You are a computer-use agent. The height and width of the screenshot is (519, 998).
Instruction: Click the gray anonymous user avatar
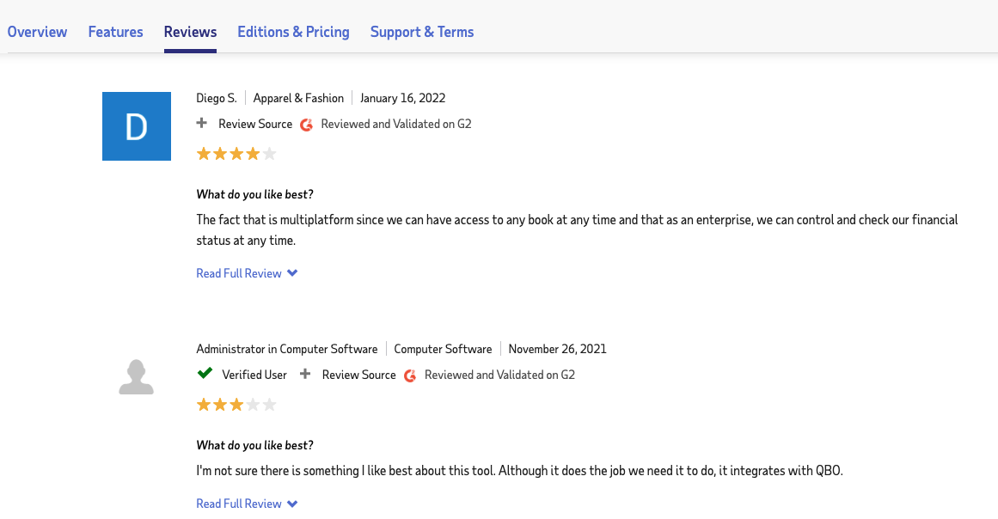[136, 377]
